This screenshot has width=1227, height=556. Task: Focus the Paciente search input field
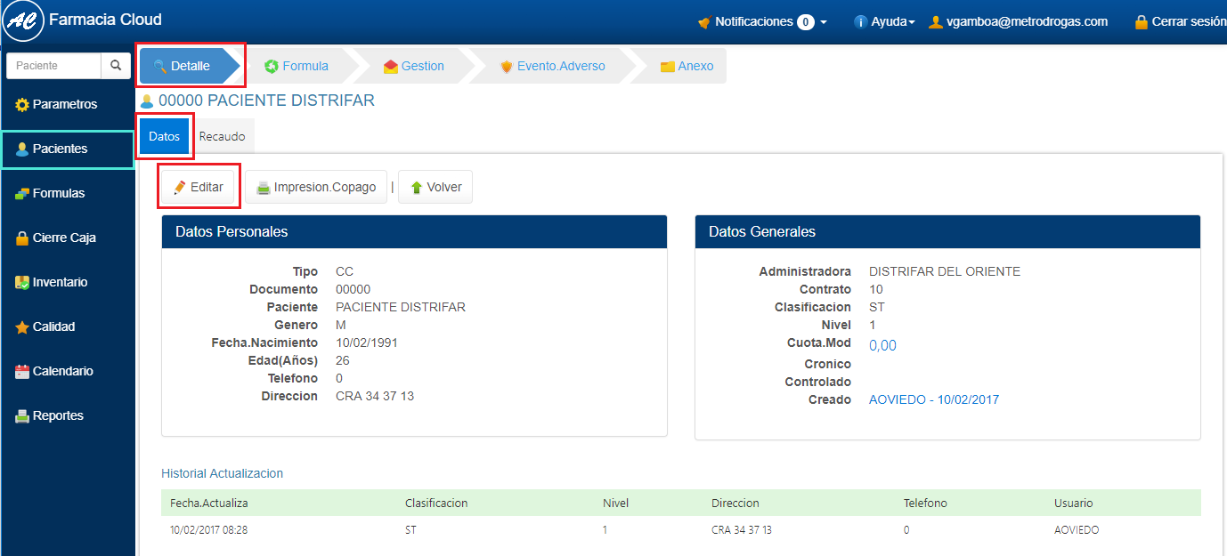[53, 66]
